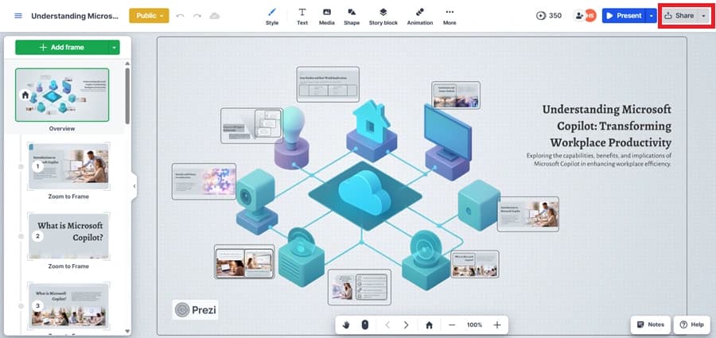Return to home overview icon
Viewport: 716px width, 338px height.
click(429, 324)
